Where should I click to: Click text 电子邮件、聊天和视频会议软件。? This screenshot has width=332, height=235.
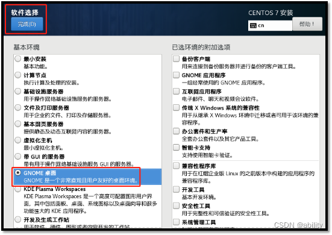[220, 99]
